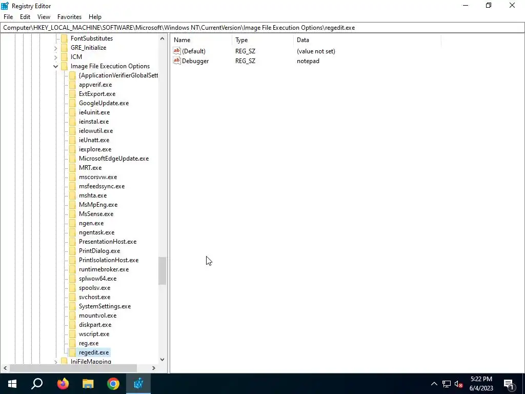Select the PrintDialog.exe key
This screenshot has width=525, height=394.
(99, 251)
